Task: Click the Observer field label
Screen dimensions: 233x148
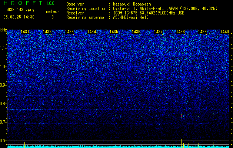Action: [75, 4]
